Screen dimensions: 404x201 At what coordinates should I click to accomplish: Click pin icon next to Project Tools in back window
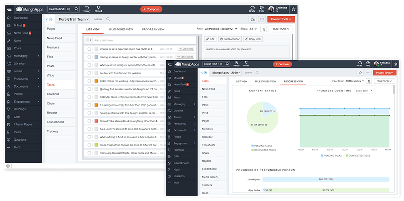[x=253, y=19]
